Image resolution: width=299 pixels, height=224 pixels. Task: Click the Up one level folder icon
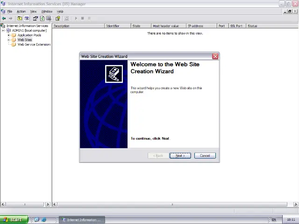coord(20,19)
